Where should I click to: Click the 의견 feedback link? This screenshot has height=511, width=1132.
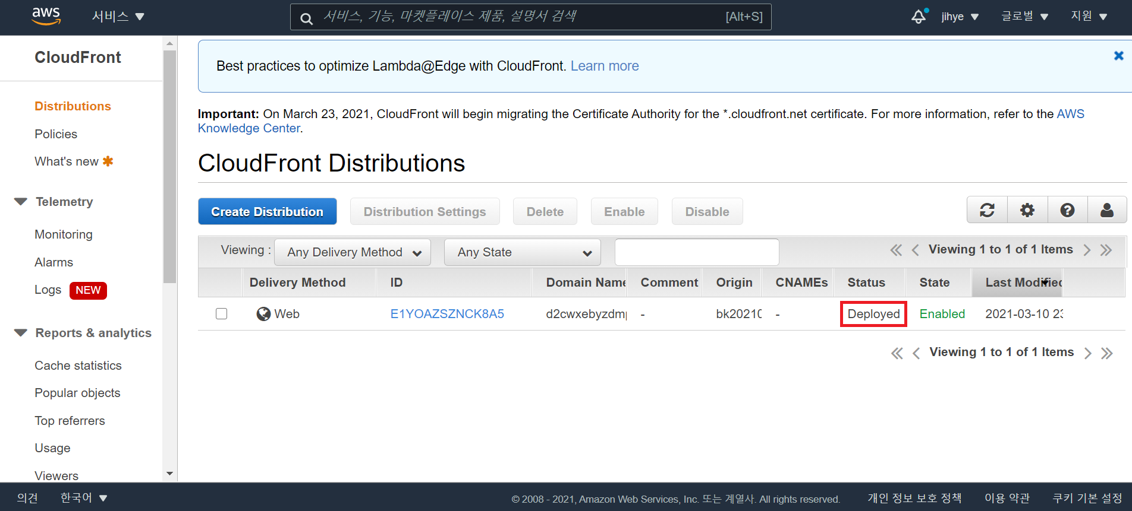27,498
